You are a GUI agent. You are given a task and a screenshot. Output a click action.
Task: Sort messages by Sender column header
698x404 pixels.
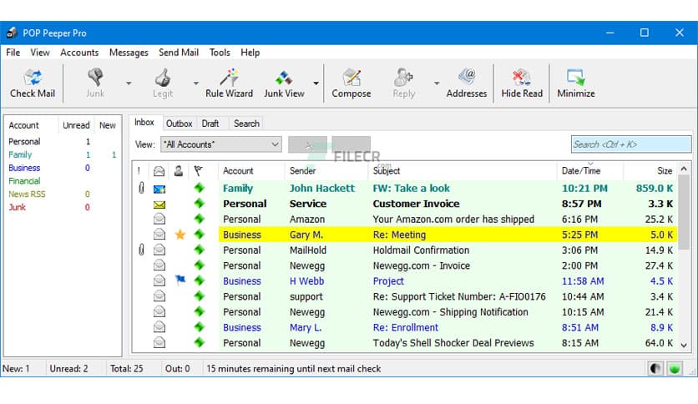[302, 171]
